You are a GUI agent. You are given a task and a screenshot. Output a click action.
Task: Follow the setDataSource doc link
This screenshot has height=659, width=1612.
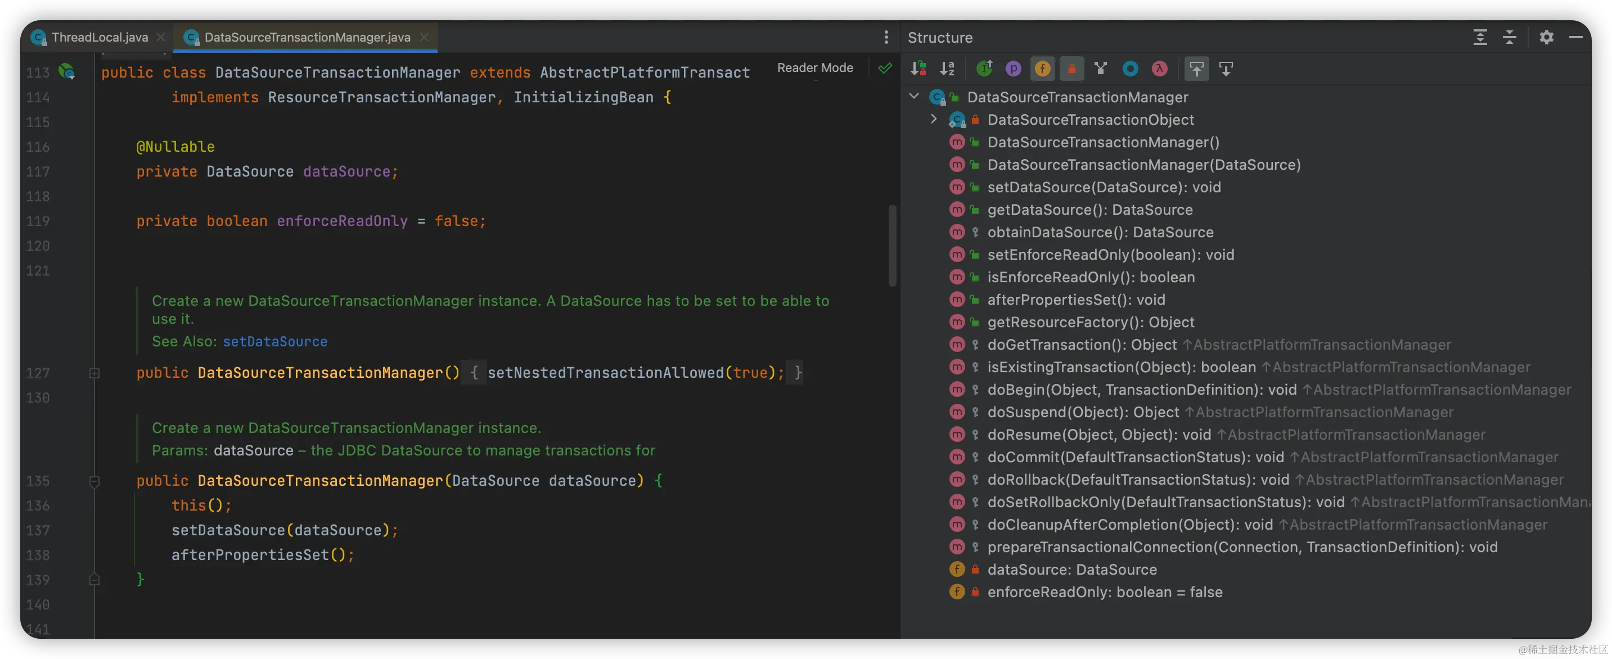click(276, 342)
